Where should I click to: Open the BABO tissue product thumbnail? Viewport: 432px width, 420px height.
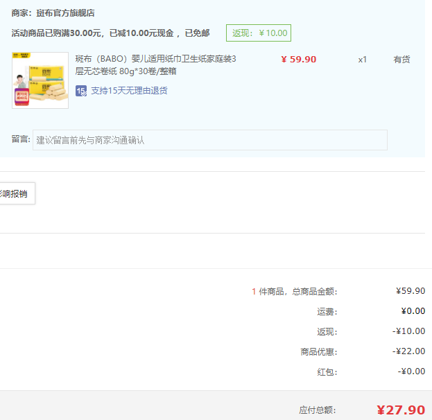[x=40, y=80]
